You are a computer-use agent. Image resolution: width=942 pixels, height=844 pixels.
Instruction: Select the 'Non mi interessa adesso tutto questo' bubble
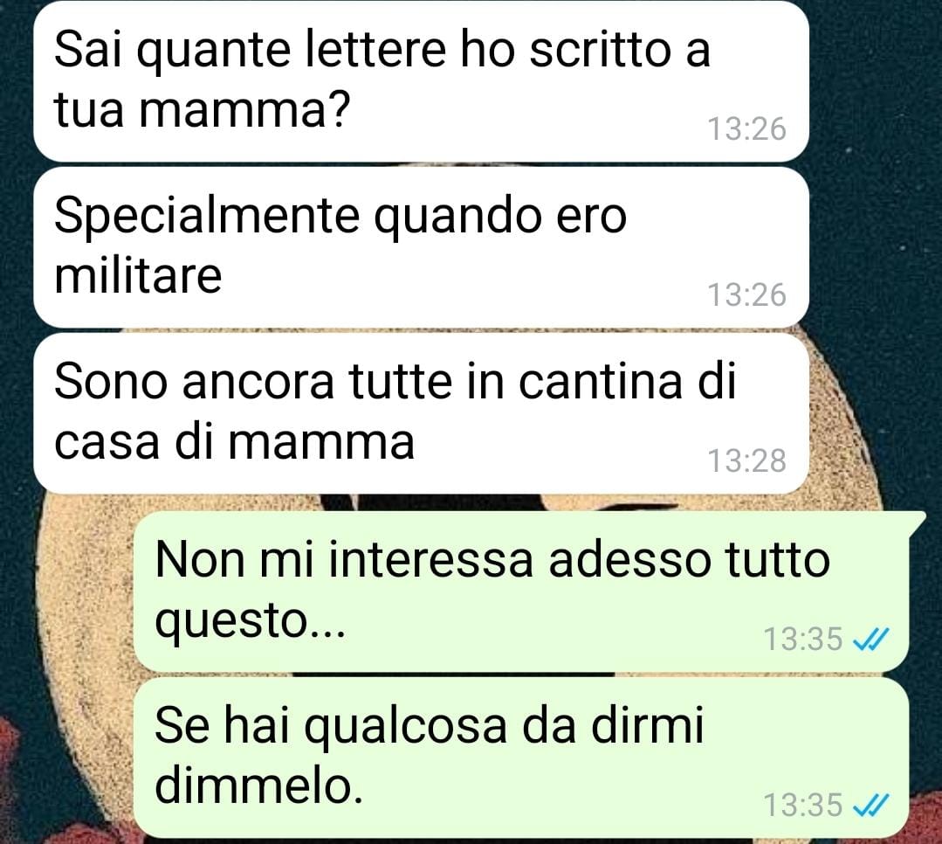click(521, 591)
